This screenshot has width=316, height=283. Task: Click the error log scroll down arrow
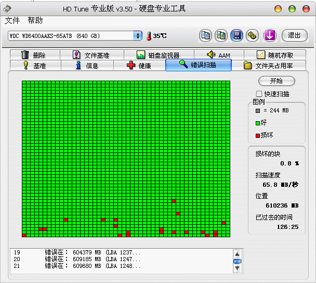tap(238, 268)
